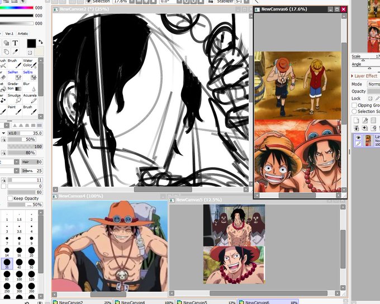
Task: Open the layer blending Mode dropdown
Action: pyautogui.click(x=373, y=84)
